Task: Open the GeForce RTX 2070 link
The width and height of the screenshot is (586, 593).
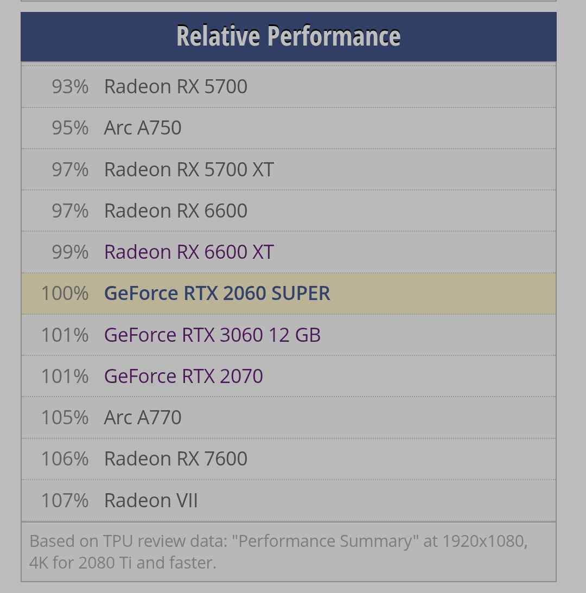Action: pos(183,377)
